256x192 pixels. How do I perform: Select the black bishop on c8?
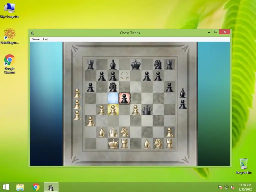tap(113, 64)
